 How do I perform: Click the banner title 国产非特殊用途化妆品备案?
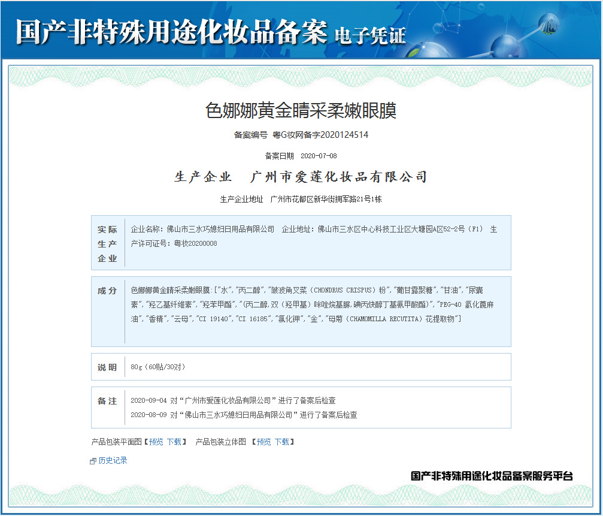tap(172, 32)
